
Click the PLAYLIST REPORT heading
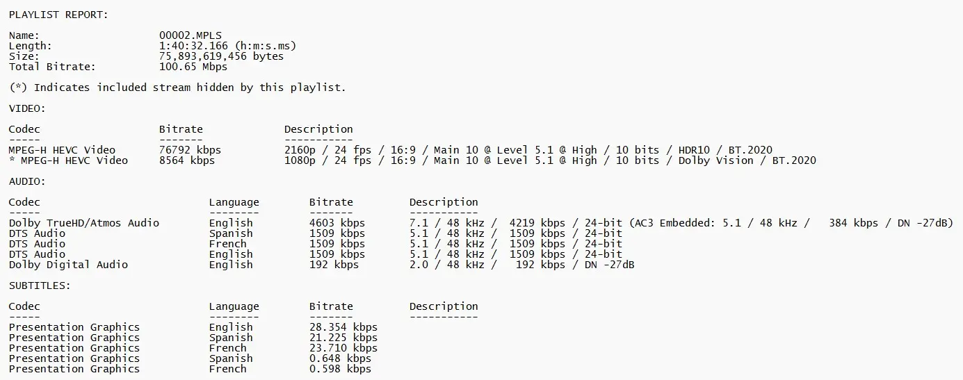click(x=58, y=15)
